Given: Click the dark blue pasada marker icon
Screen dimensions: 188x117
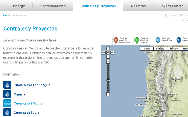Looking at the screenshot, I should [179, 41].
